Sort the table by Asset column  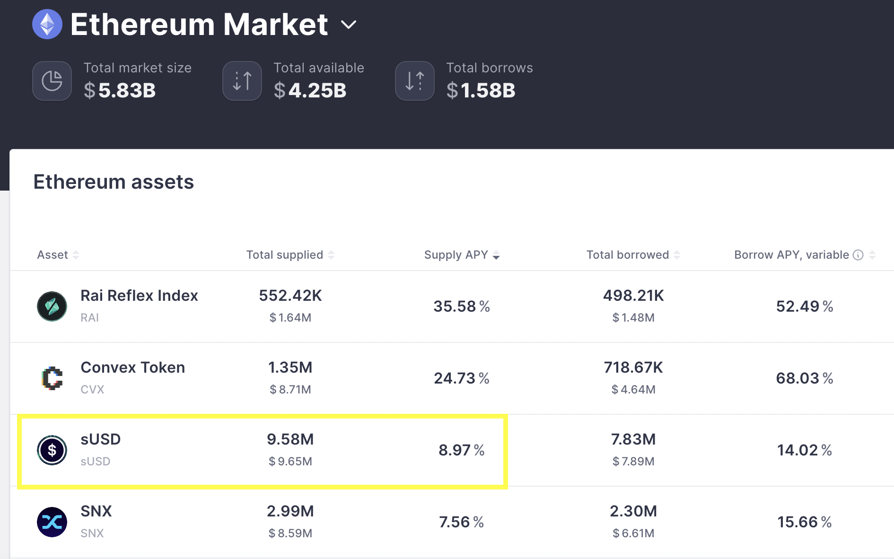[x=58, y=255]
